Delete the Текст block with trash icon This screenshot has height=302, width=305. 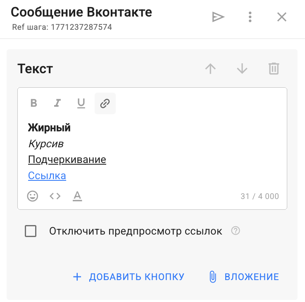[x=274, y=69]
